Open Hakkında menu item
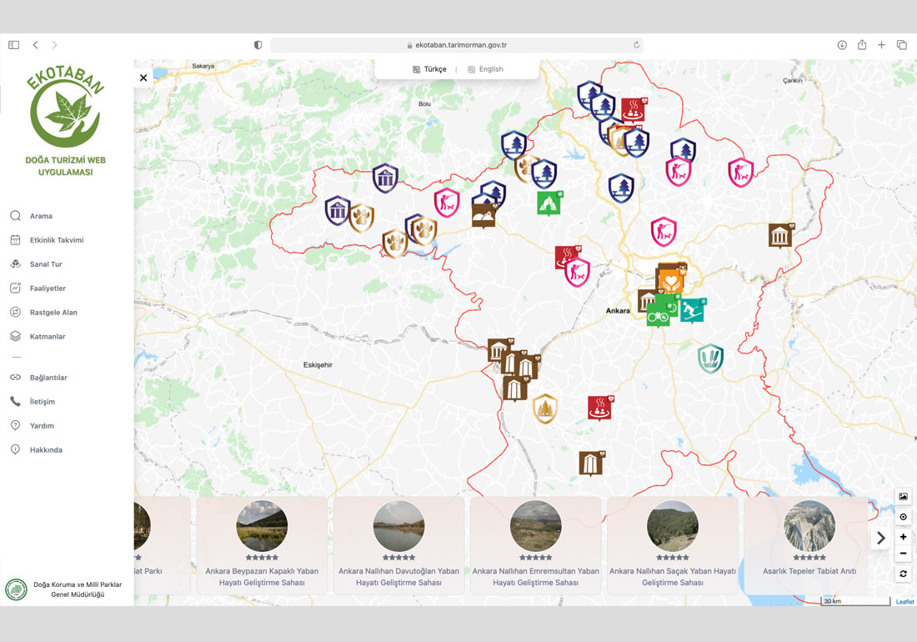This screenshot has width=917, height=642. coord(46,449)
